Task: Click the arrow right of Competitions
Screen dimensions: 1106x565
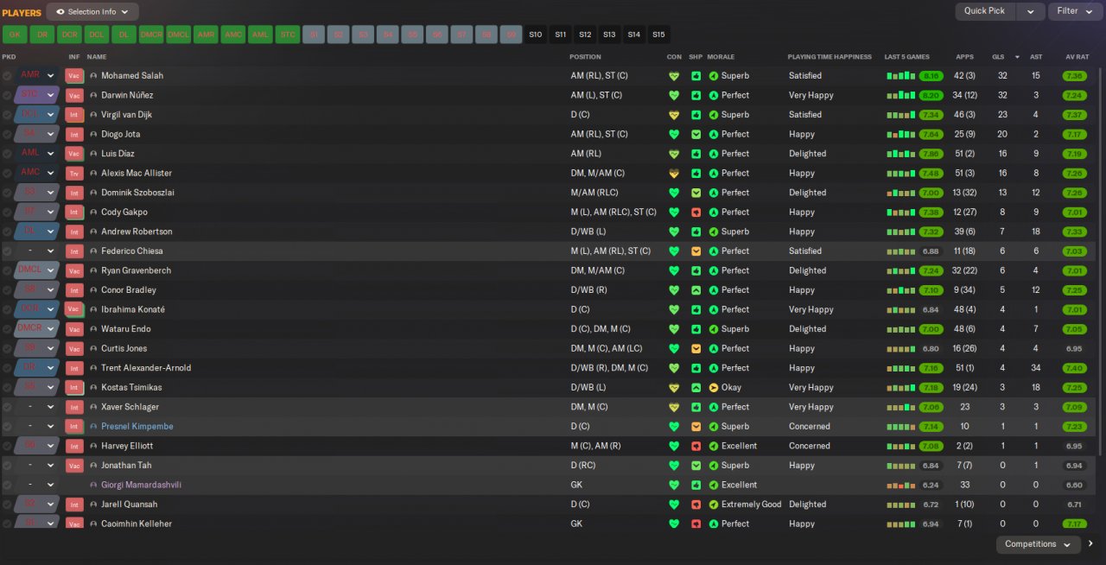Action: click(x=1091, y=544)
